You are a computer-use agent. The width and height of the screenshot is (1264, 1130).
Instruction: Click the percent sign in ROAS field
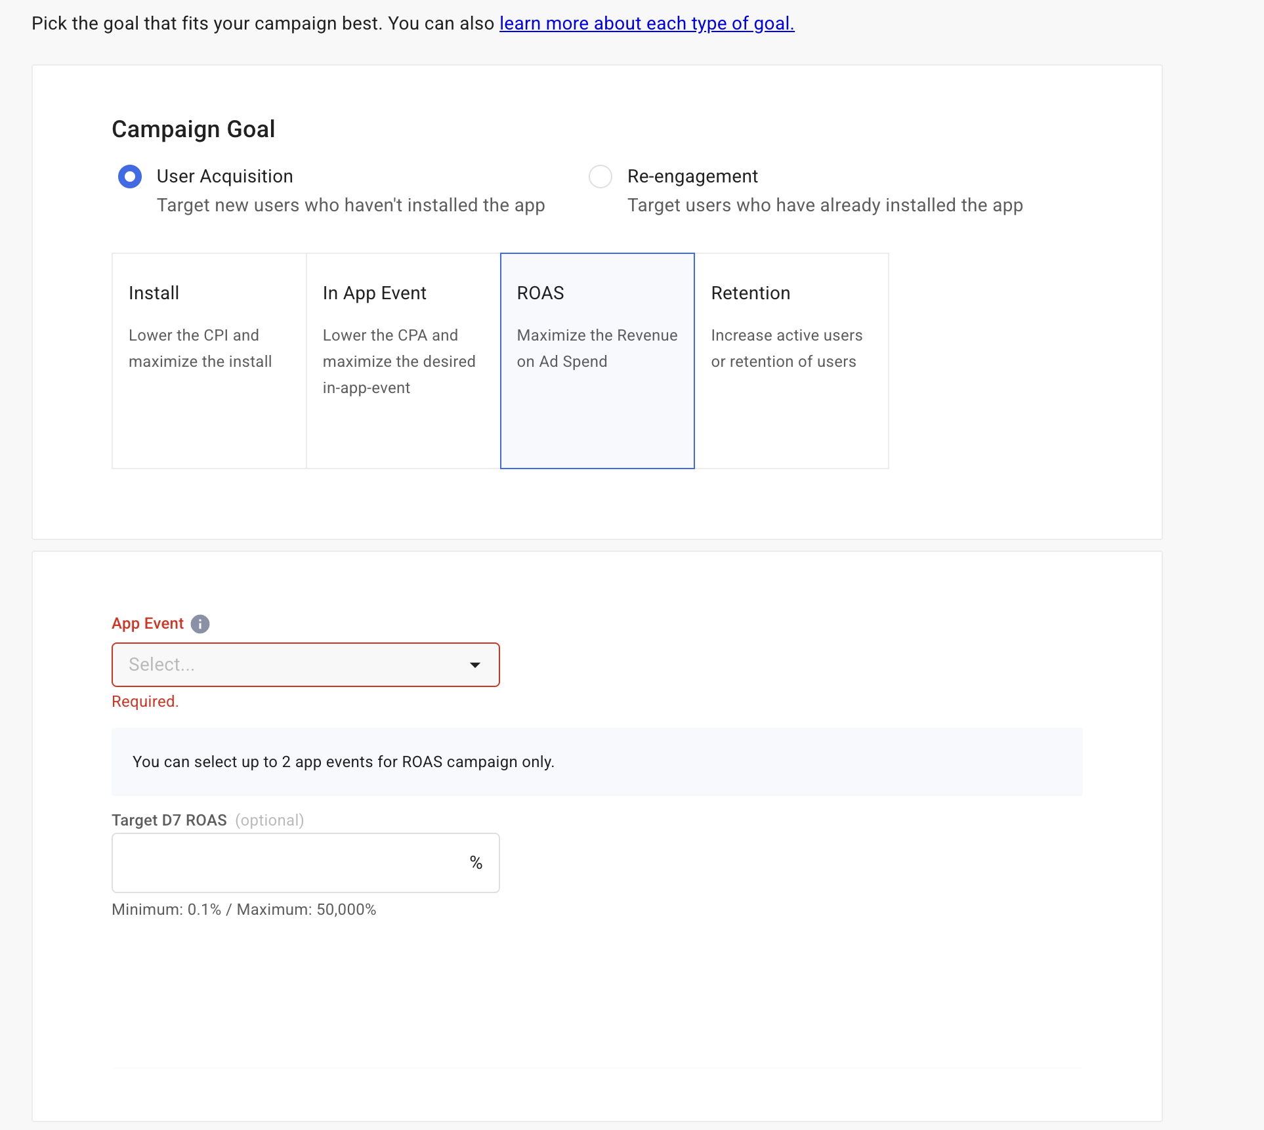(x=476, y=863)
